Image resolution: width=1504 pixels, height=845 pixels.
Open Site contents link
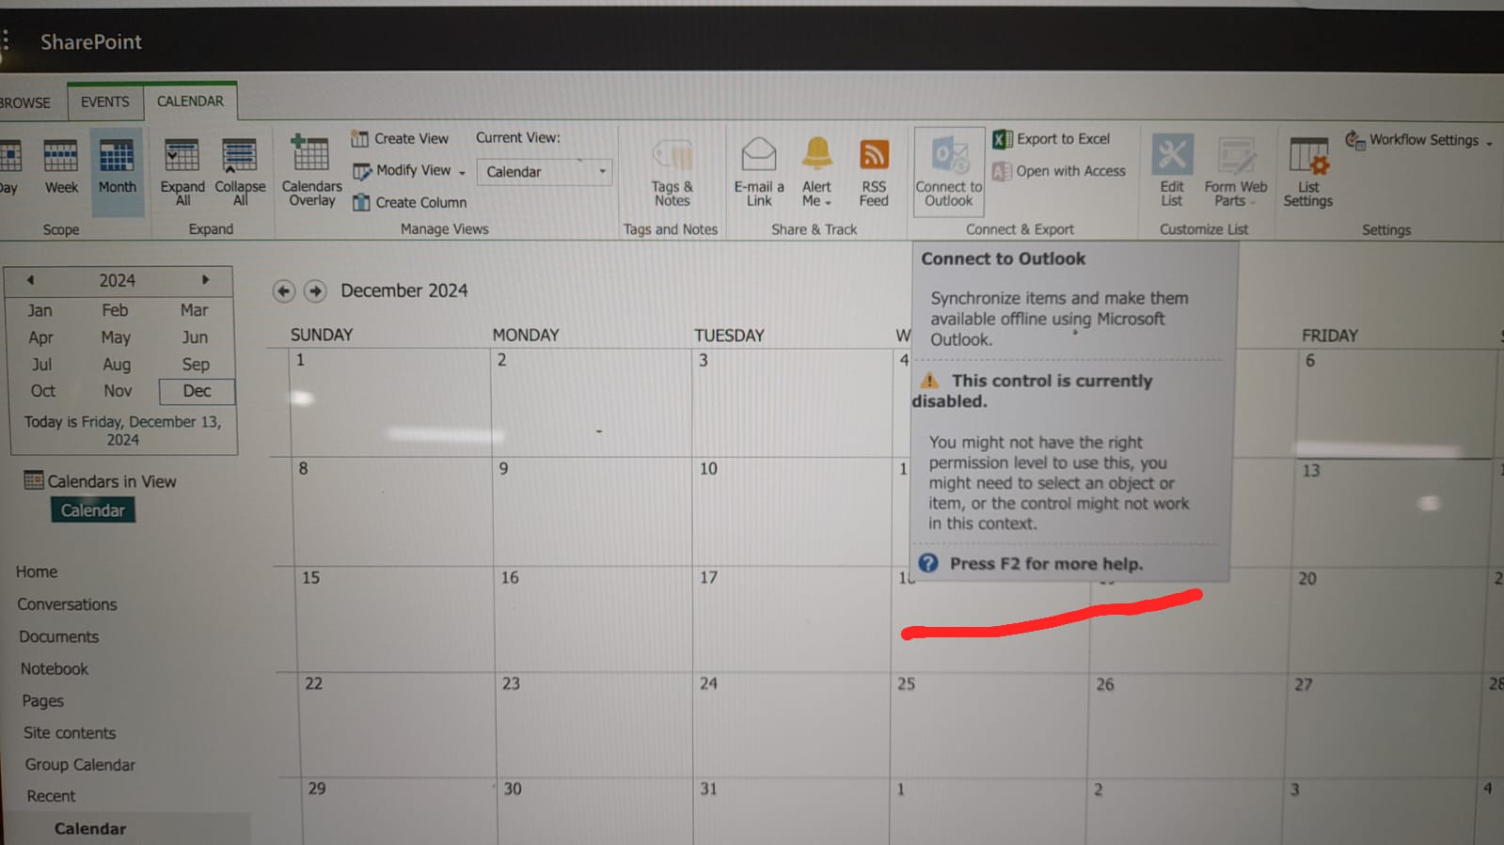coord(70,732)
